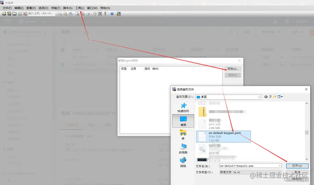Click the Find binoculars icon
Screen dimensions: 314x185
pyautogui.click(x=70, y=13)
